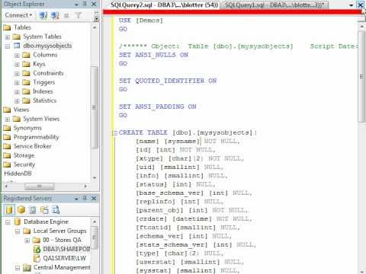Image resolution: width=366 pixels, height=274 pixels.
Task: Expand the Indexes folder
Action: tap(17, 92)
